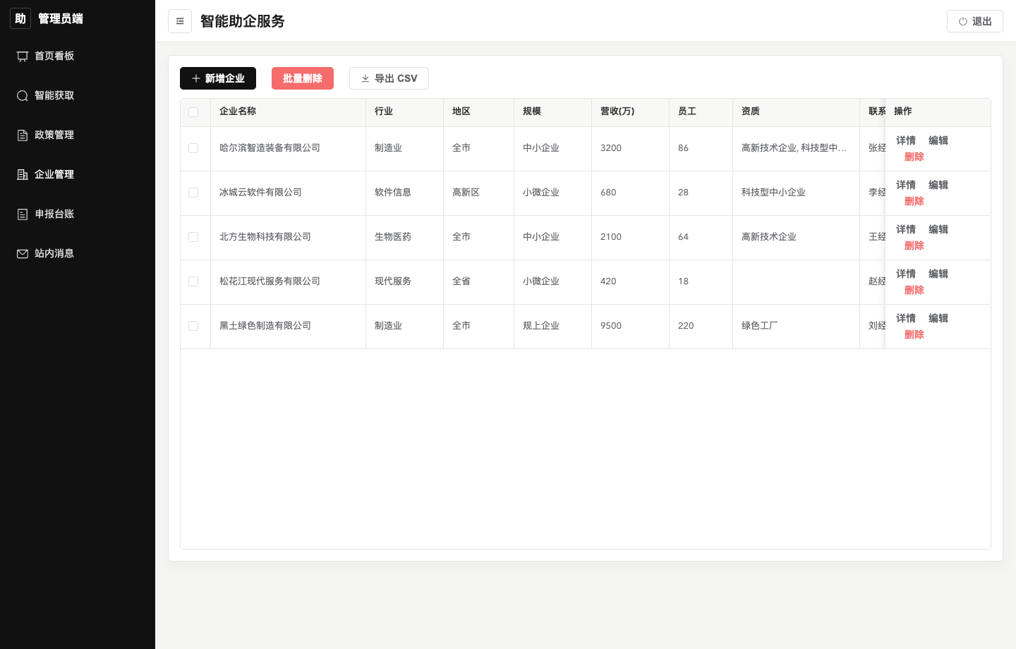Toggle sidebar with the hamburger menu icon
Screen dimensions: 1016x649
click(x=180, y=21)
